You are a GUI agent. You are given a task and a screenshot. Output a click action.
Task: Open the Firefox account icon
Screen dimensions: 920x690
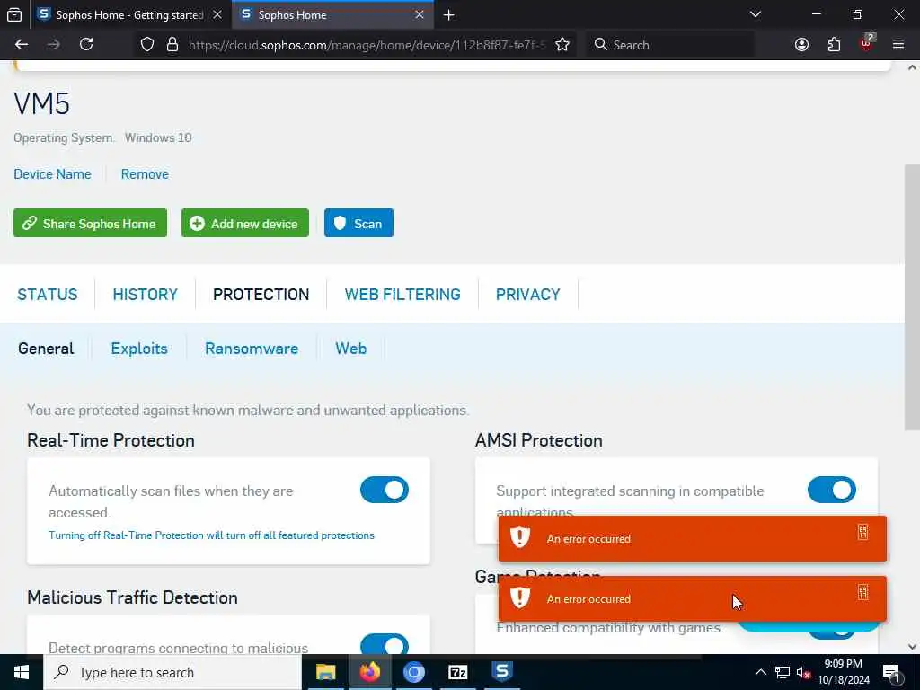coord(801,45)
